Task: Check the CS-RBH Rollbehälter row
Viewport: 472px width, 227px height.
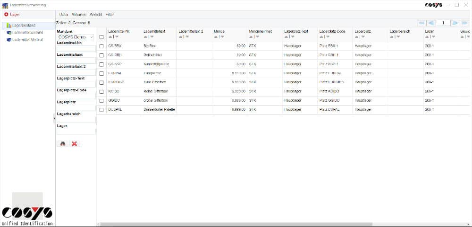Action: [101, 55]
